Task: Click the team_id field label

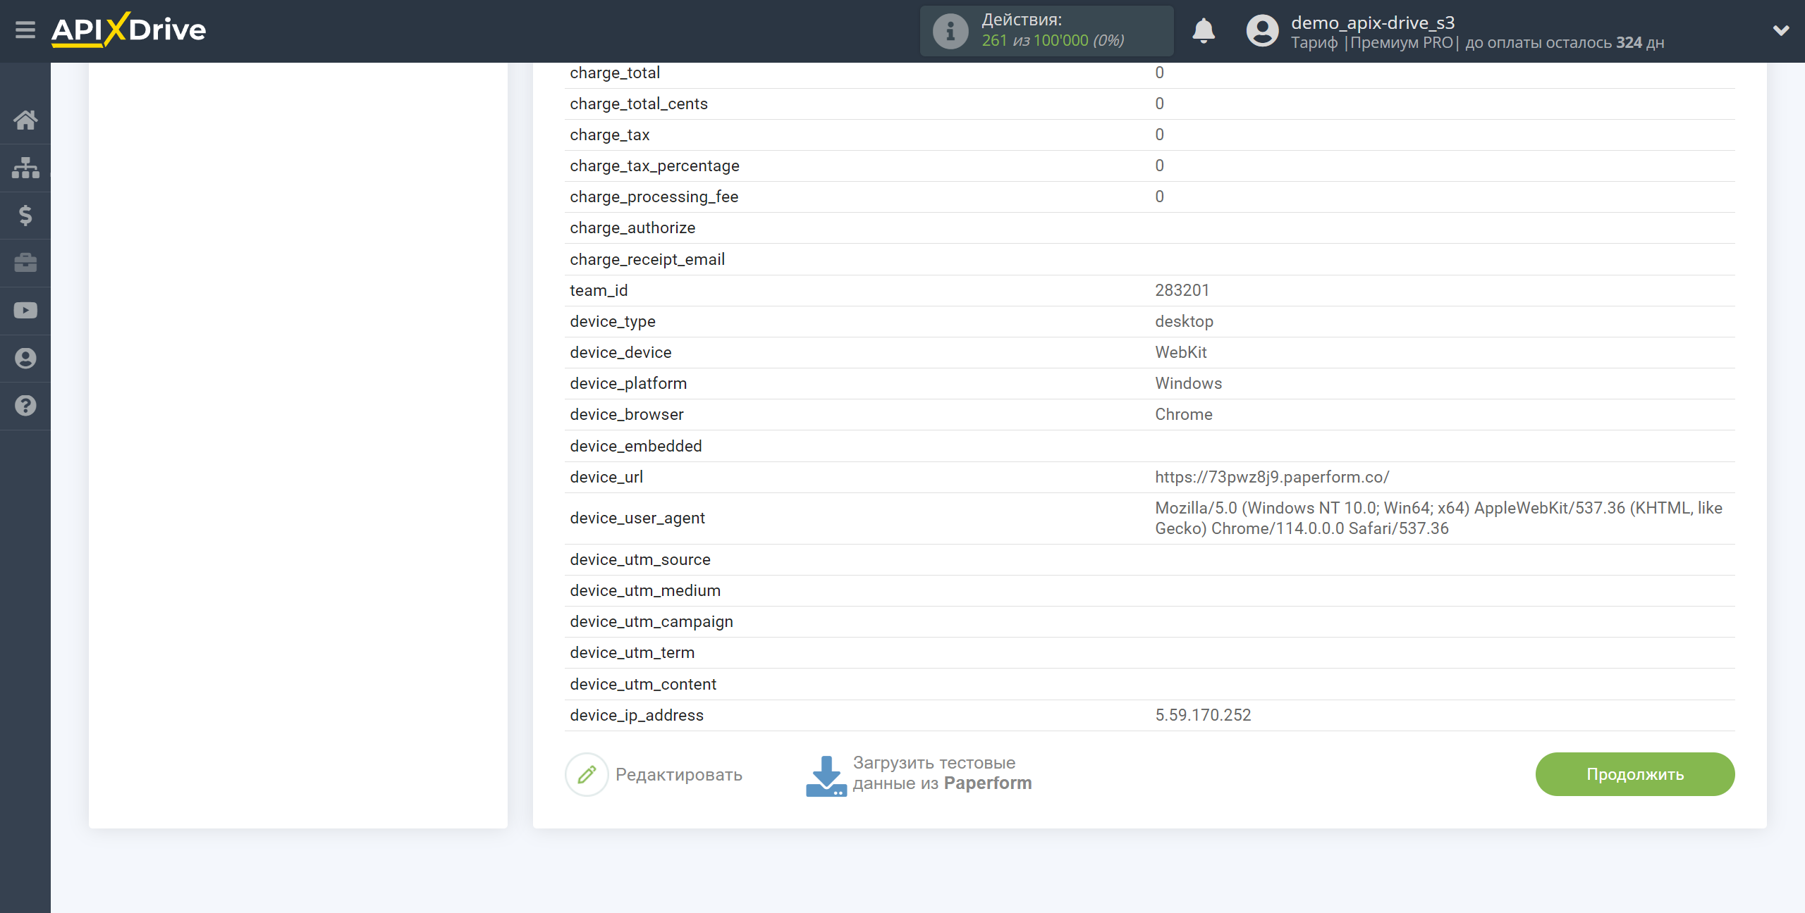Action: 599,290
